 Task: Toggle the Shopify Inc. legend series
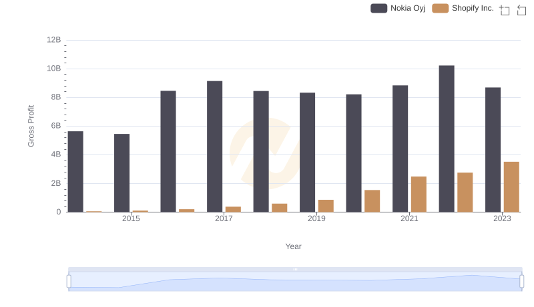click(463, 8)
